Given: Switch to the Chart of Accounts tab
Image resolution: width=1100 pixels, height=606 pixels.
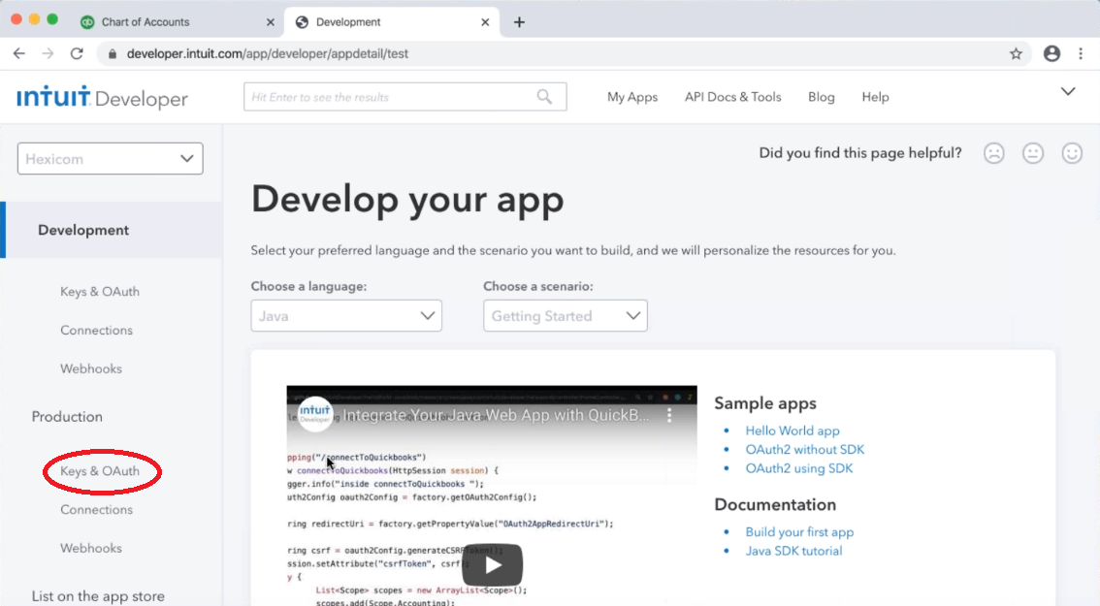Looking at the screenshot, I should point(146,21).
